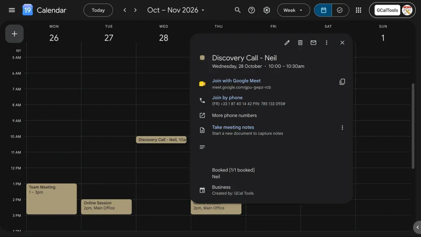Click the Calendar logo icon
The height and width of the screenshot is (237, 421).
(27, 10)
